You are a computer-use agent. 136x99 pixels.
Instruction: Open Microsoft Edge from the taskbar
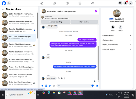click(49, 93)
